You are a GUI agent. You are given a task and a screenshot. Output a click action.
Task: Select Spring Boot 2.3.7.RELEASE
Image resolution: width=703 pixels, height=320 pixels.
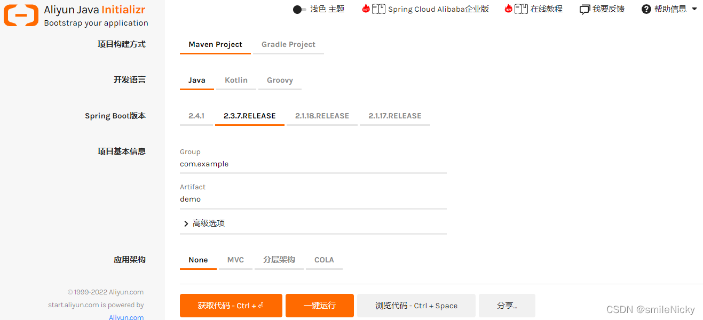(x=250, y=116)
